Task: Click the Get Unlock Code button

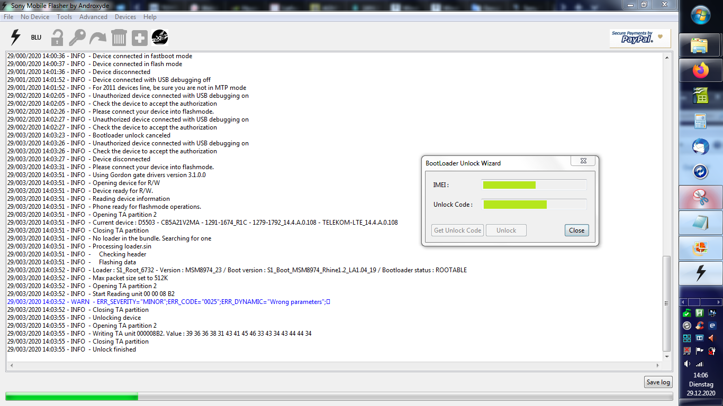Action: point(458,230)
